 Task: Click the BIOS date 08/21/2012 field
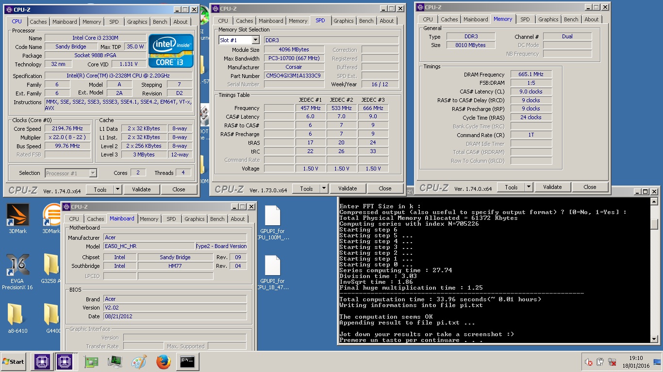pyautogui.click(x=175, y=316)
